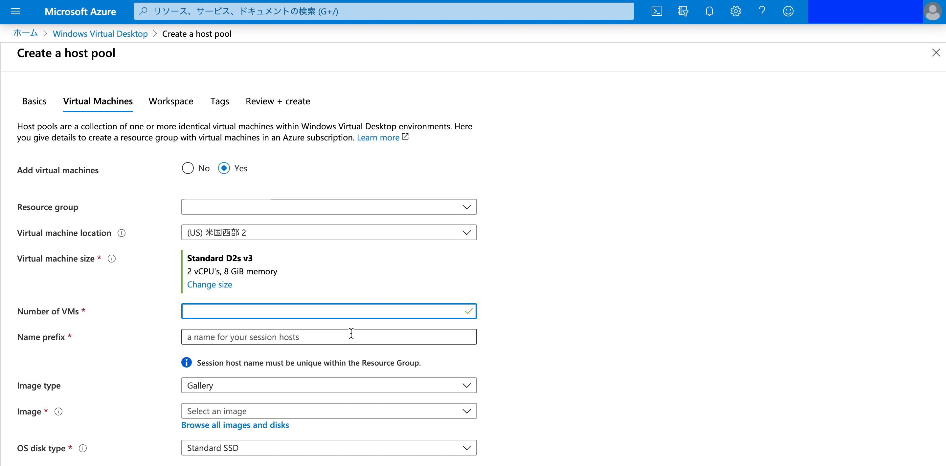Screen dimensions: 946x466
Task: Open the portal settings gear
Action: pos(735,11)
